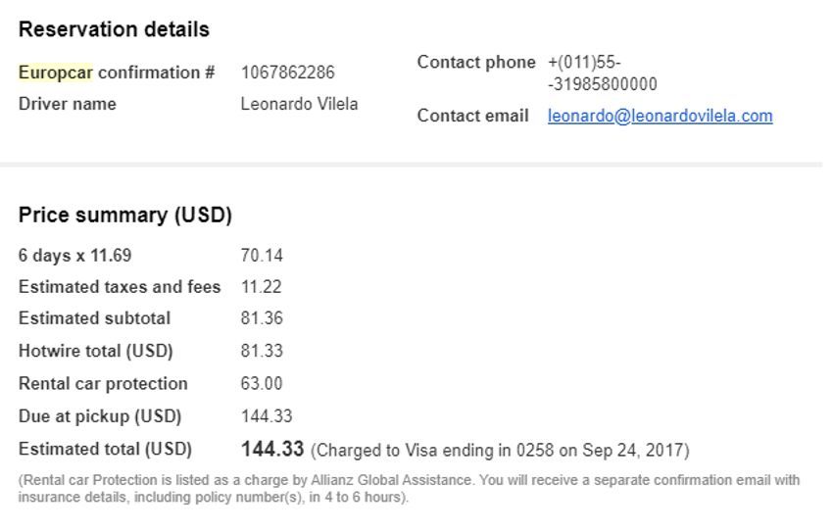The height and width of the screenshot is (531, 833).
Task: Click the highlighted Europcar word
Action: pos(56,72)
